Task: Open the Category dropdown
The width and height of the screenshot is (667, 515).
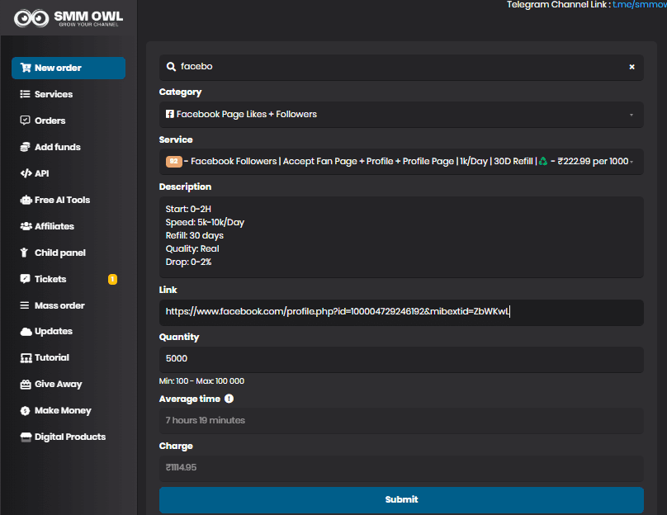Action: (x=400, y=115)
